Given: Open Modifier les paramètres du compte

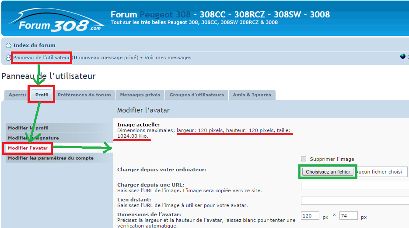Looking at the screenshot, I should (51, 158).
